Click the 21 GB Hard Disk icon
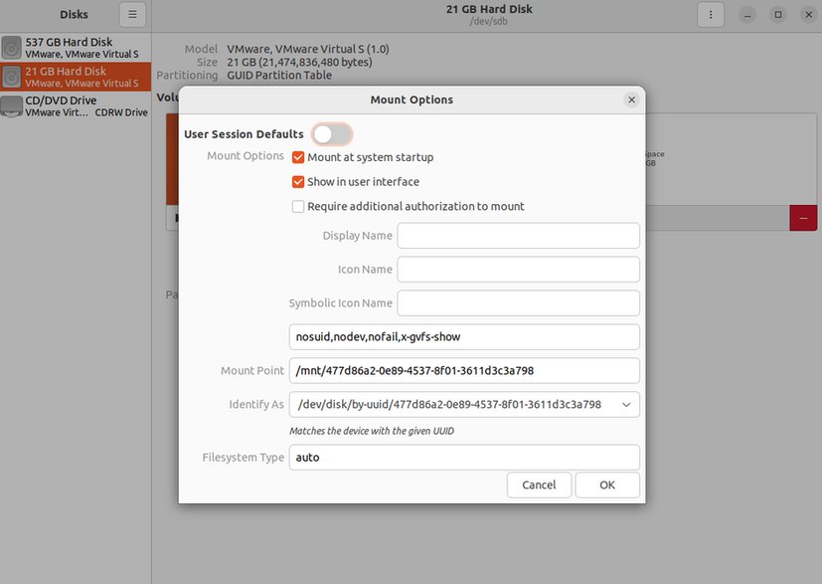822x584 pixels. pos(12,77)
